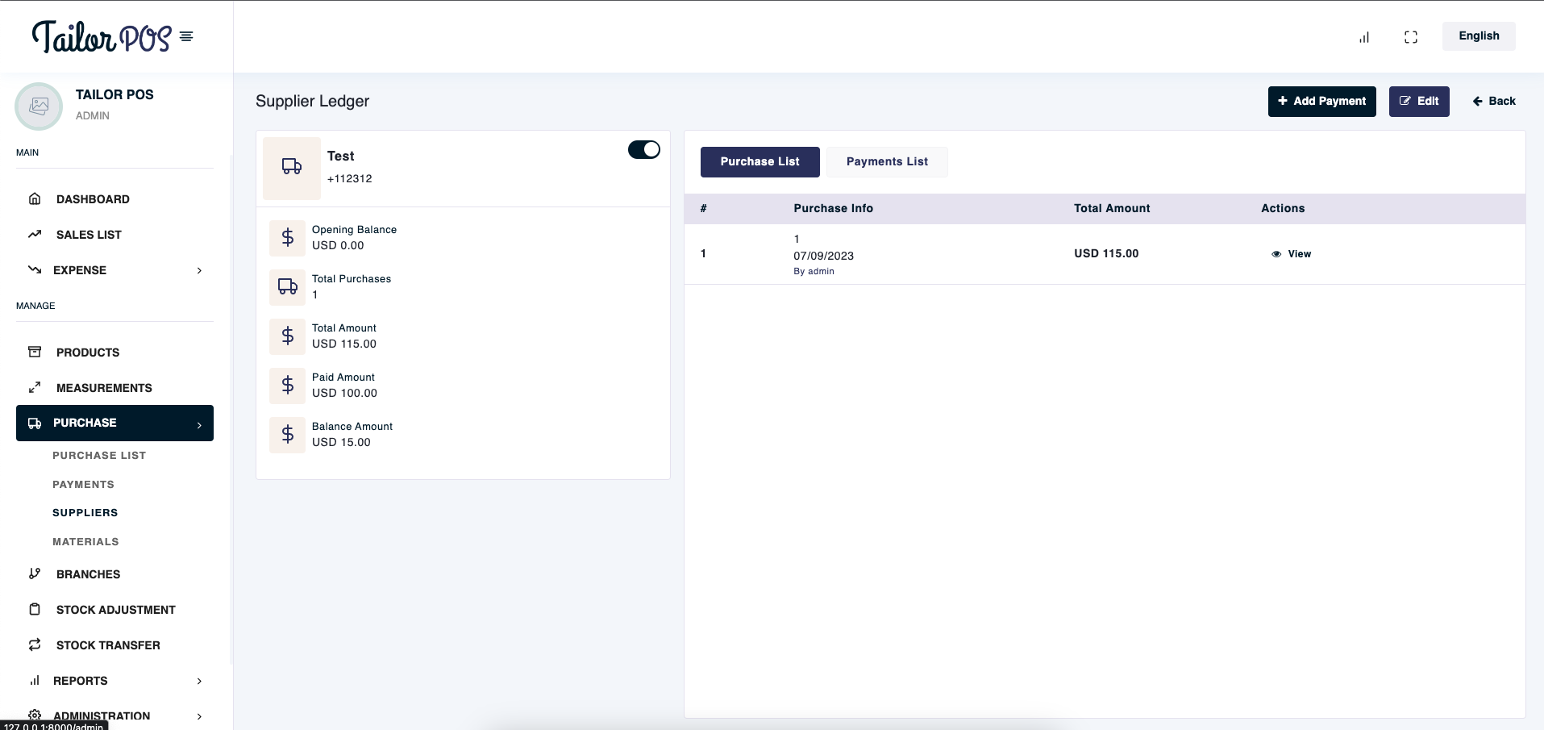Click the Add Payment button
The width and height of the screenshot is (1544, 730).
click(1321, 101)
